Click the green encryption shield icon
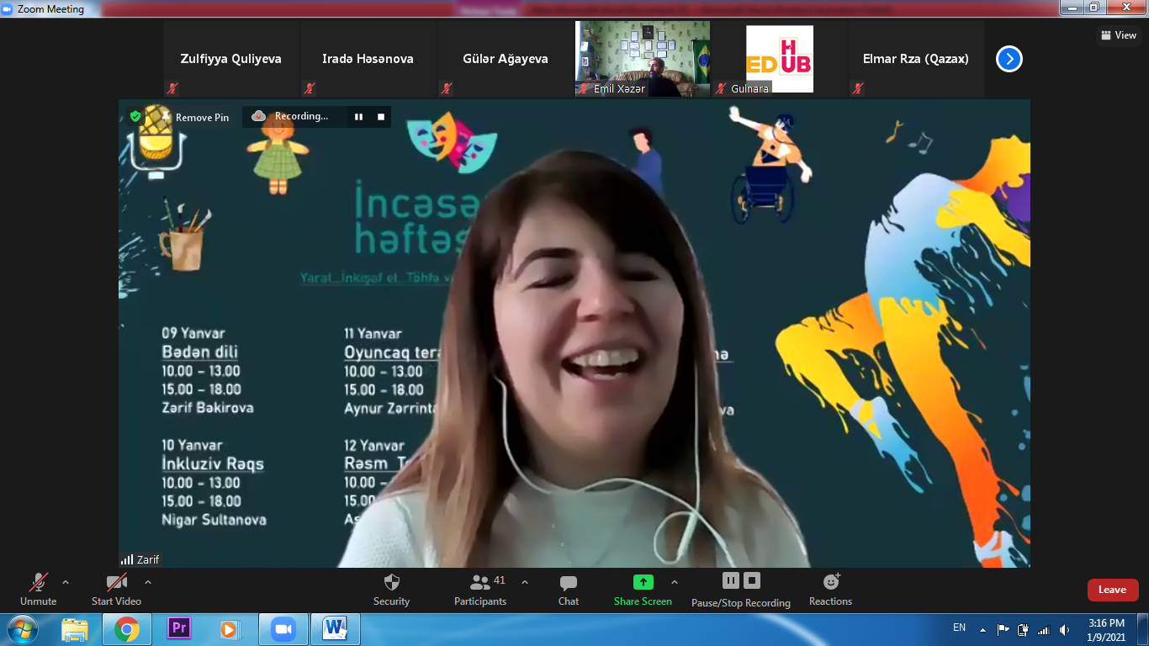1149x646 pixels. 135,116
